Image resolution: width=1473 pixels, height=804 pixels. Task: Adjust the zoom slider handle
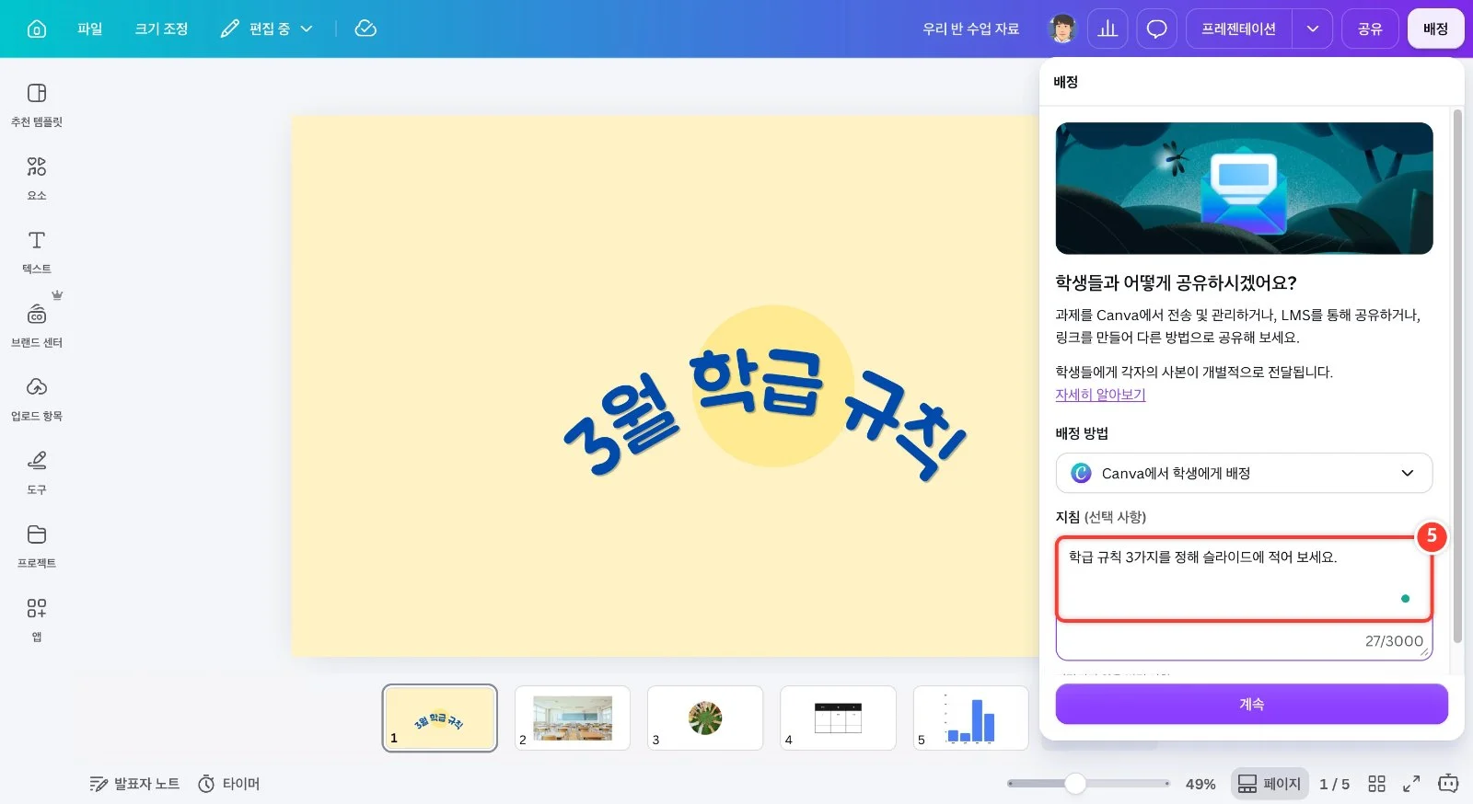click(x=1075, y=784)
